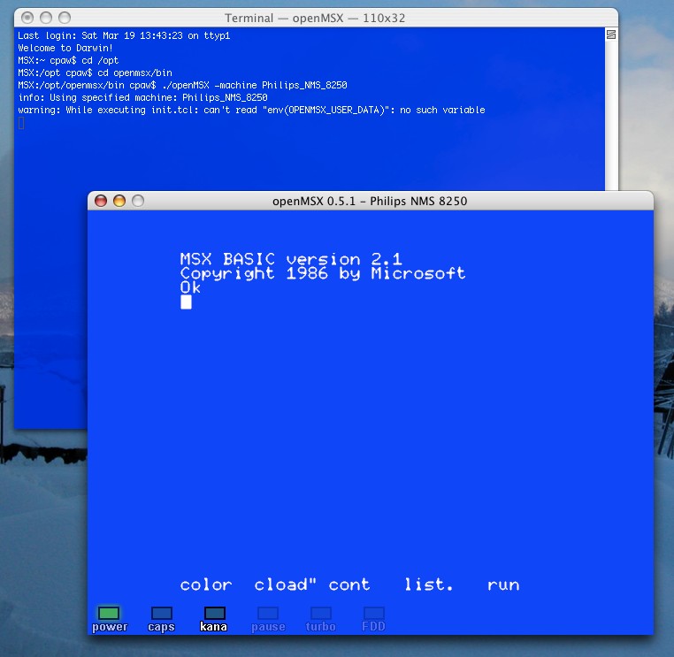The width and height of the screenshot is (674, 657).
Task: Minimize the Terminal window
Action: (46, 18)
